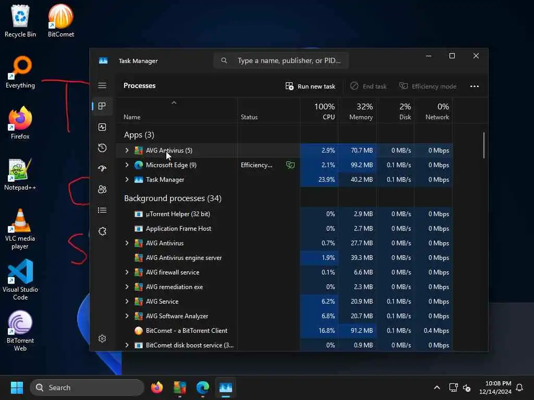The height and width of the screenshot is (400, 534).
Task: Expand the AVG firewall service row
Action: 127,272
